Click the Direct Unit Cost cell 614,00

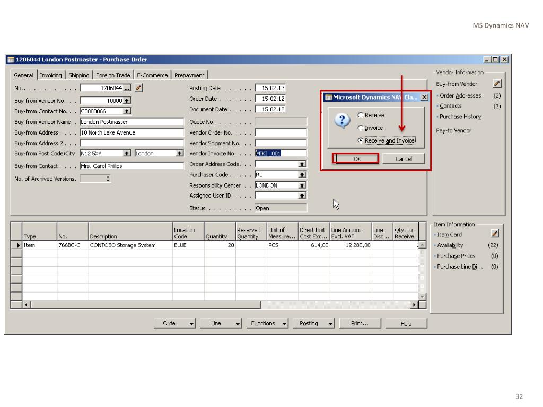pyautogui.click(x=314, y=245)
